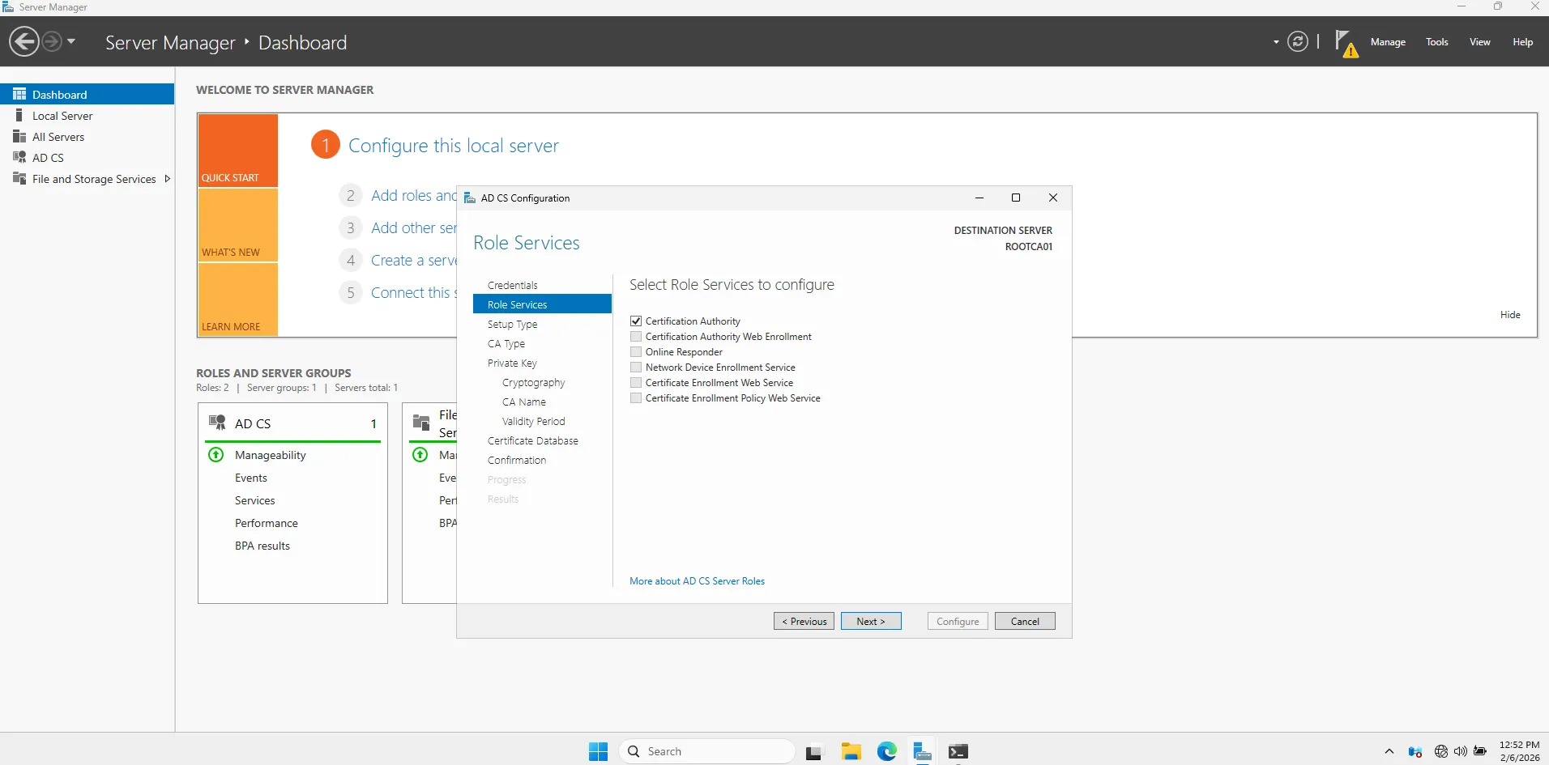Hide the welcome tile with Hide link
Screen dimensions: 1549x765
[x=1510, y=315]
